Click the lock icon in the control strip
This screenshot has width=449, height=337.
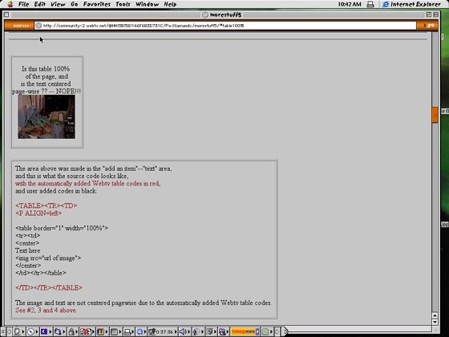coord(71,332)
